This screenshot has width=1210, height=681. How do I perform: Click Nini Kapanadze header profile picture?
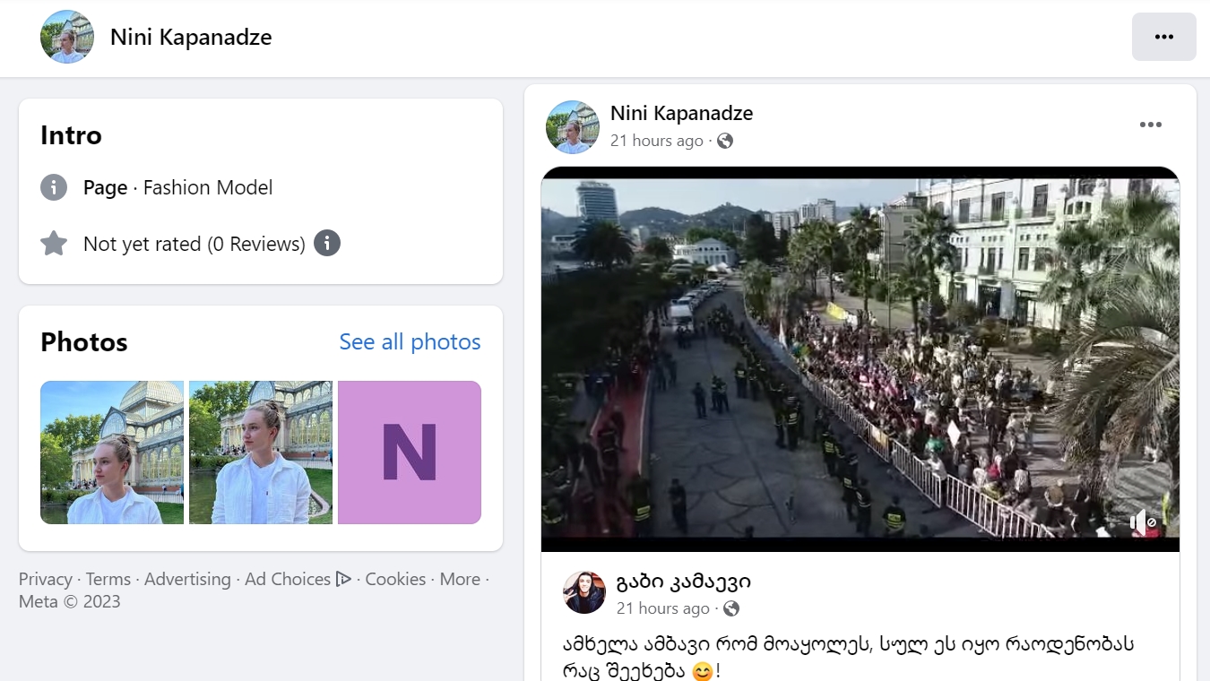(67, 37)
